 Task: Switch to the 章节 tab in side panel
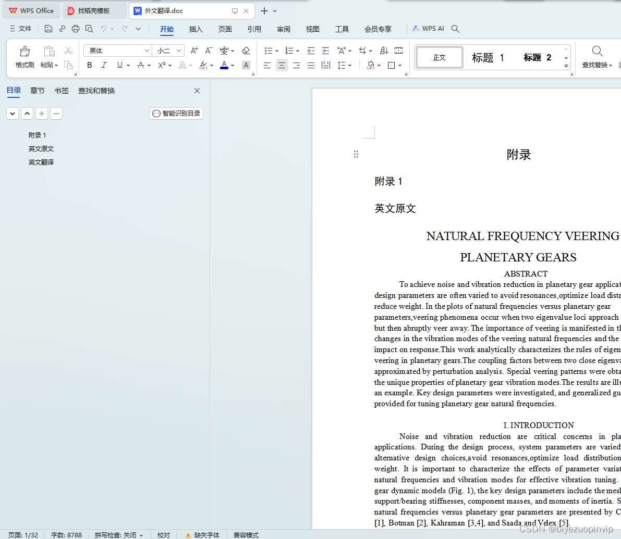(37, 91)
